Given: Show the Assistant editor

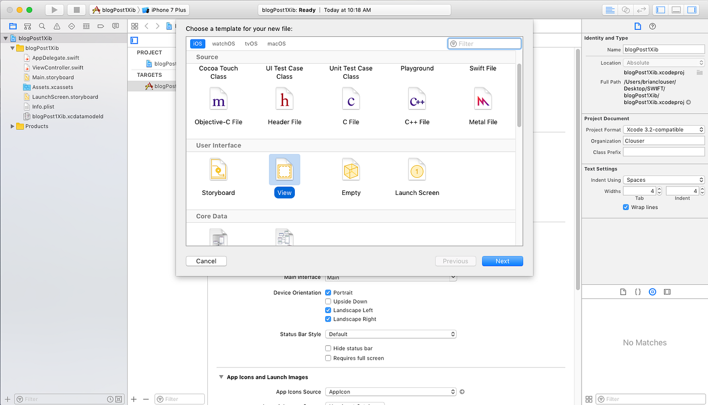Looking at the screenshot, I should [x=626, y=10].
